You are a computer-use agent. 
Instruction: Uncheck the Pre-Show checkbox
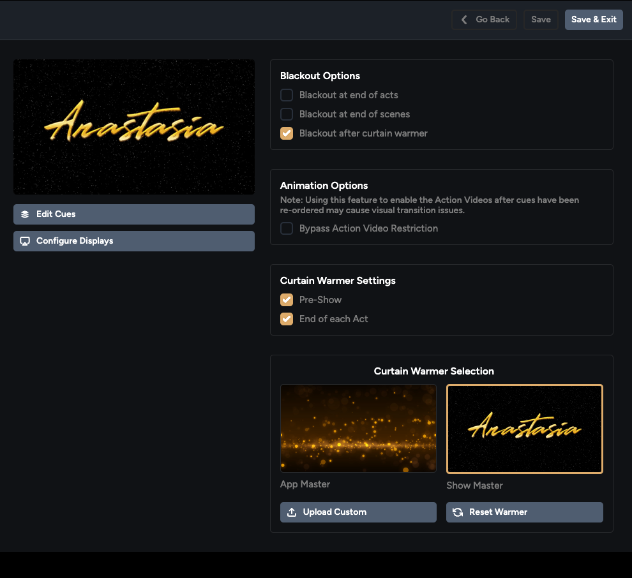pos(287,300)
